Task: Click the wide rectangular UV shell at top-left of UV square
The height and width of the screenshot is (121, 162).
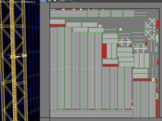Action: [x=69, y=14]
